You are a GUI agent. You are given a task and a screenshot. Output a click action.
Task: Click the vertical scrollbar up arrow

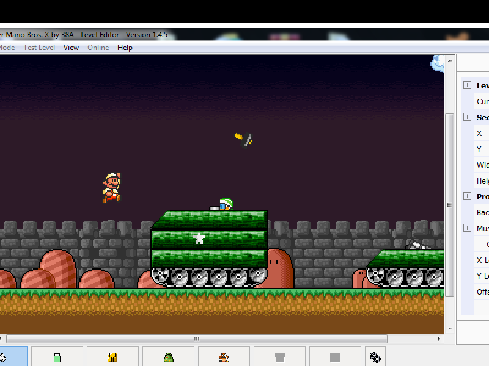pos(450,60)
